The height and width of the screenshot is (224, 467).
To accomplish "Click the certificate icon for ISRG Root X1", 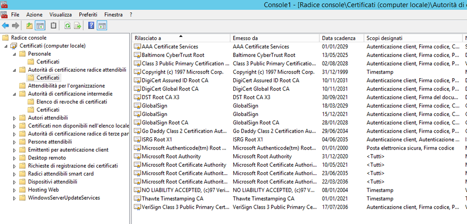I will pyautogui.click(x=137, y=139).
